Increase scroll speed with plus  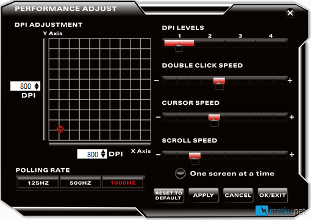[291, 155]
